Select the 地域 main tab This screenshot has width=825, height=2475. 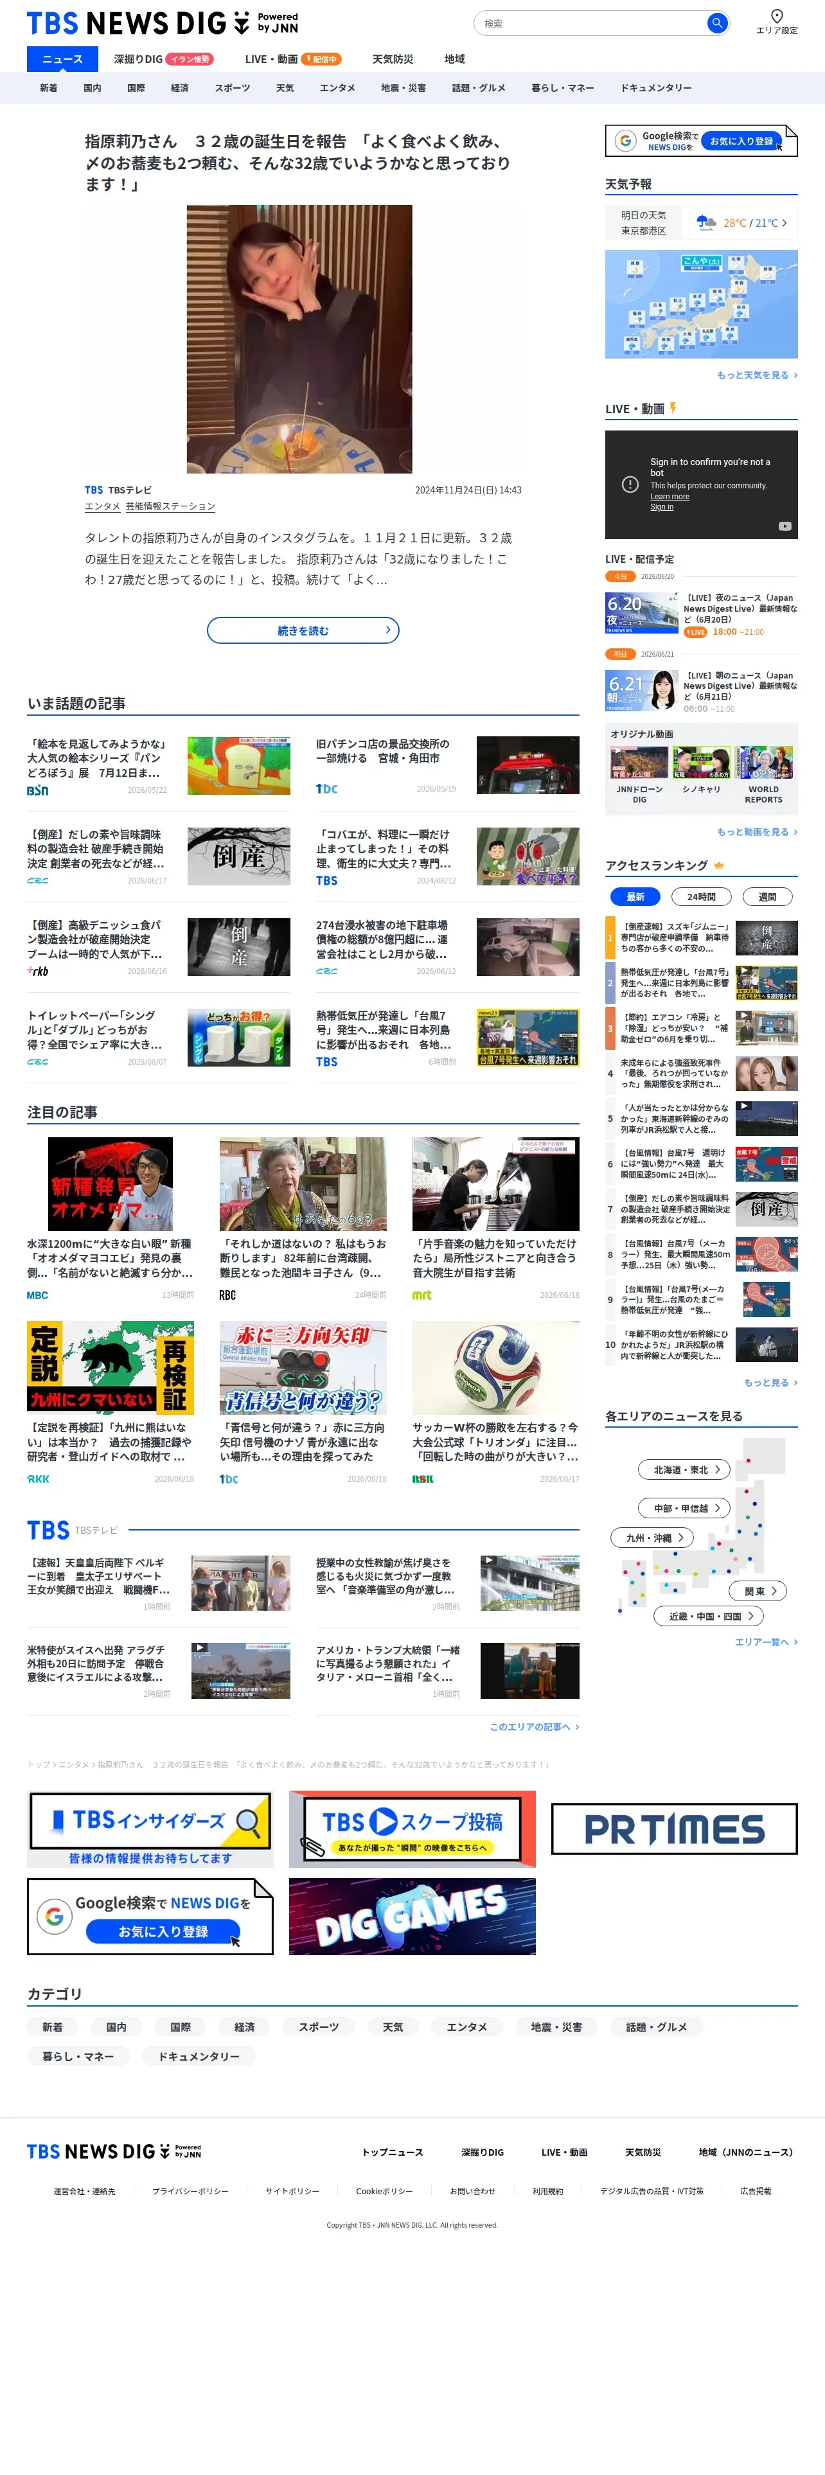(456, 60)
